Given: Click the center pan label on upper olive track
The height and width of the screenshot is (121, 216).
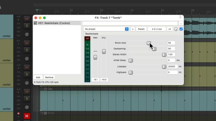Looking at the screenshot, I should pyautogui.click(x=6, y=61).
